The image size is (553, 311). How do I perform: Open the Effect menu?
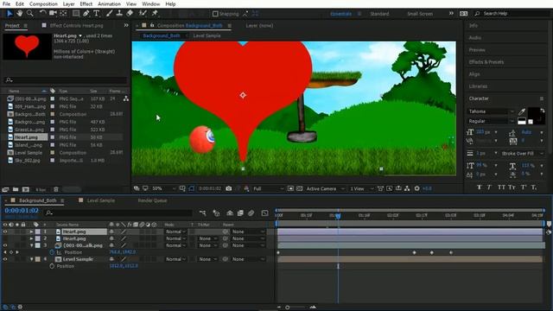86,3
